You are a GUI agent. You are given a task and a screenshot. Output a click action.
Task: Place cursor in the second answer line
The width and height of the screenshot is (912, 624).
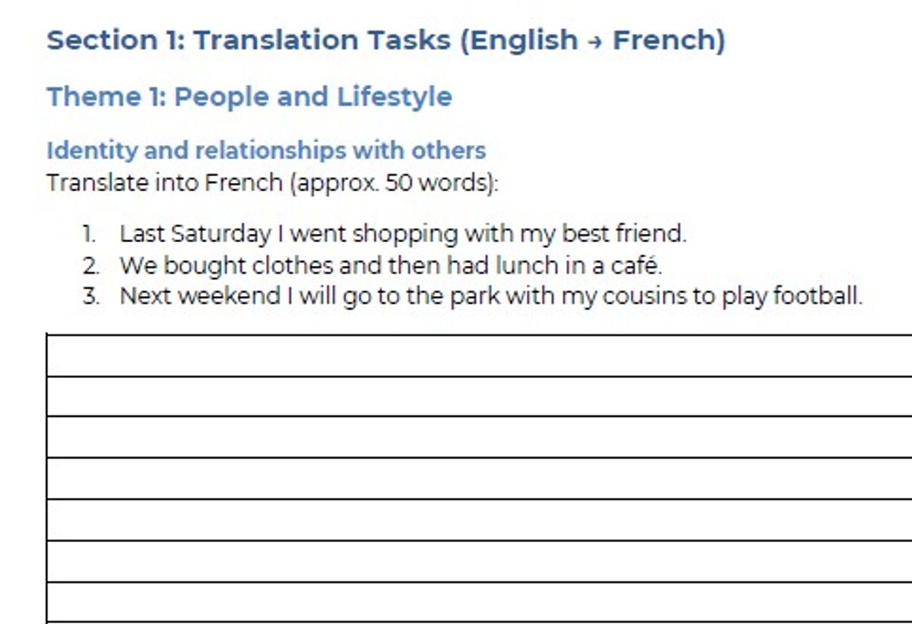point(479,396)
